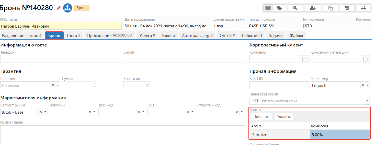Expand the Гарантия dropdown
376x145 pixels.
[x=58, y=86]
